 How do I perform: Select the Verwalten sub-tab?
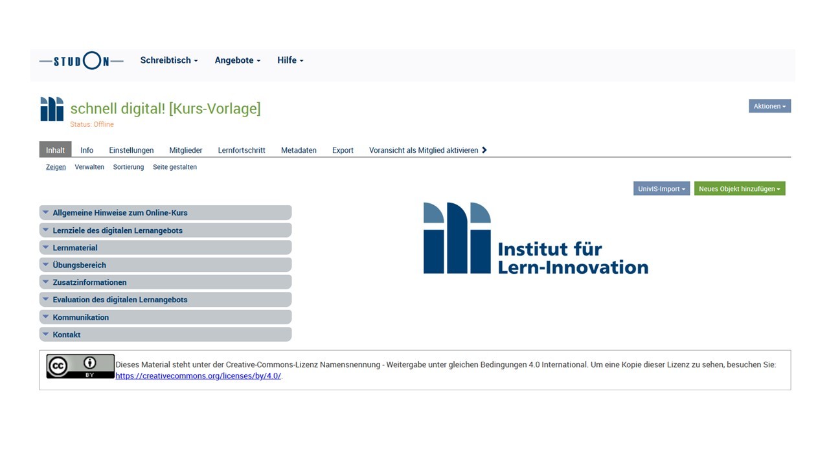(89, 167)
